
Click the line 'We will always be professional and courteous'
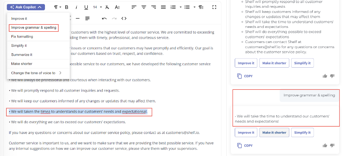[x=80, y=80]
